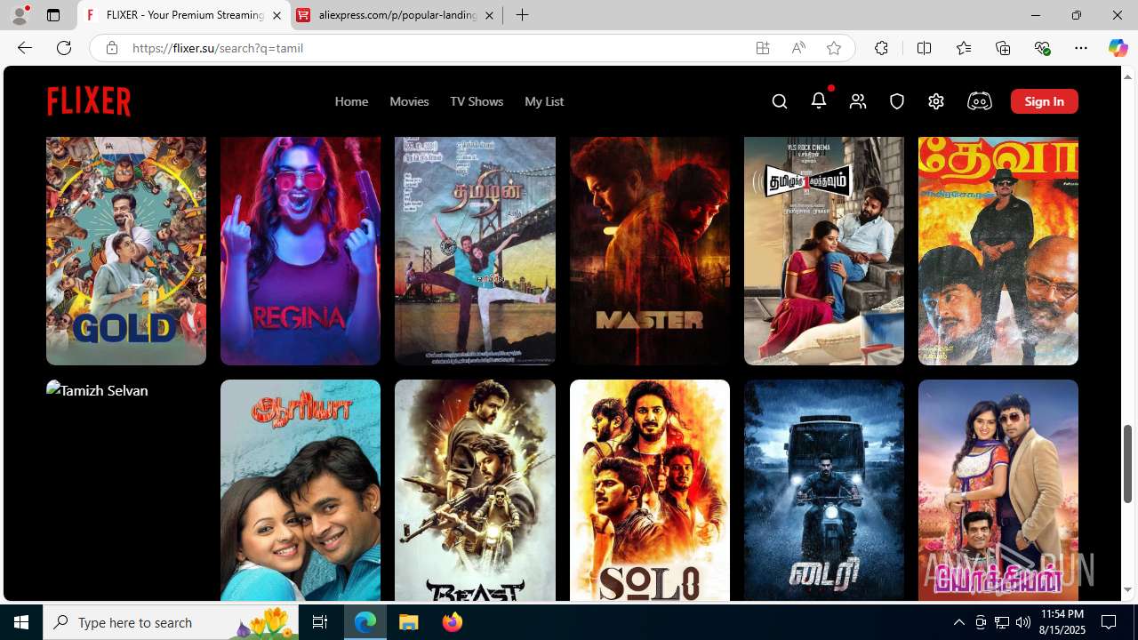Click the scrollbar up arrow
Screen dimensions: 1138x640
coord(1127,76)
